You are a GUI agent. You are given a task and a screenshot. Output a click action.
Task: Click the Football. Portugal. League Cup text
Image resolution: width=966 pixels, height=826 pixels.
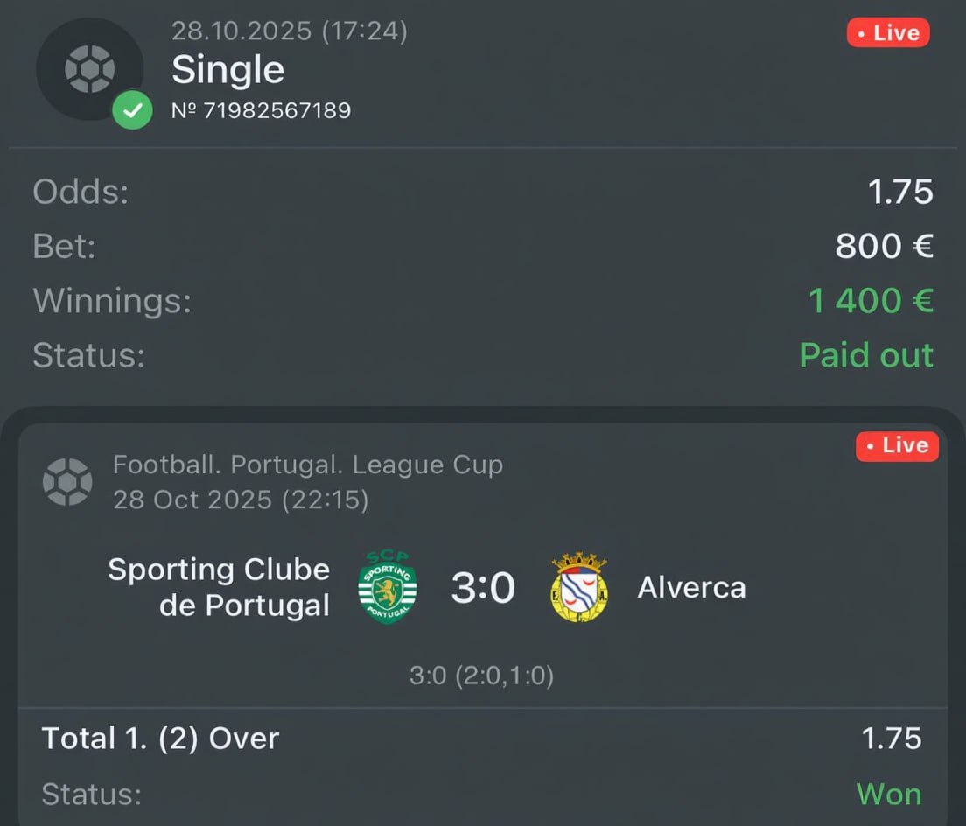tap(308, 465)
